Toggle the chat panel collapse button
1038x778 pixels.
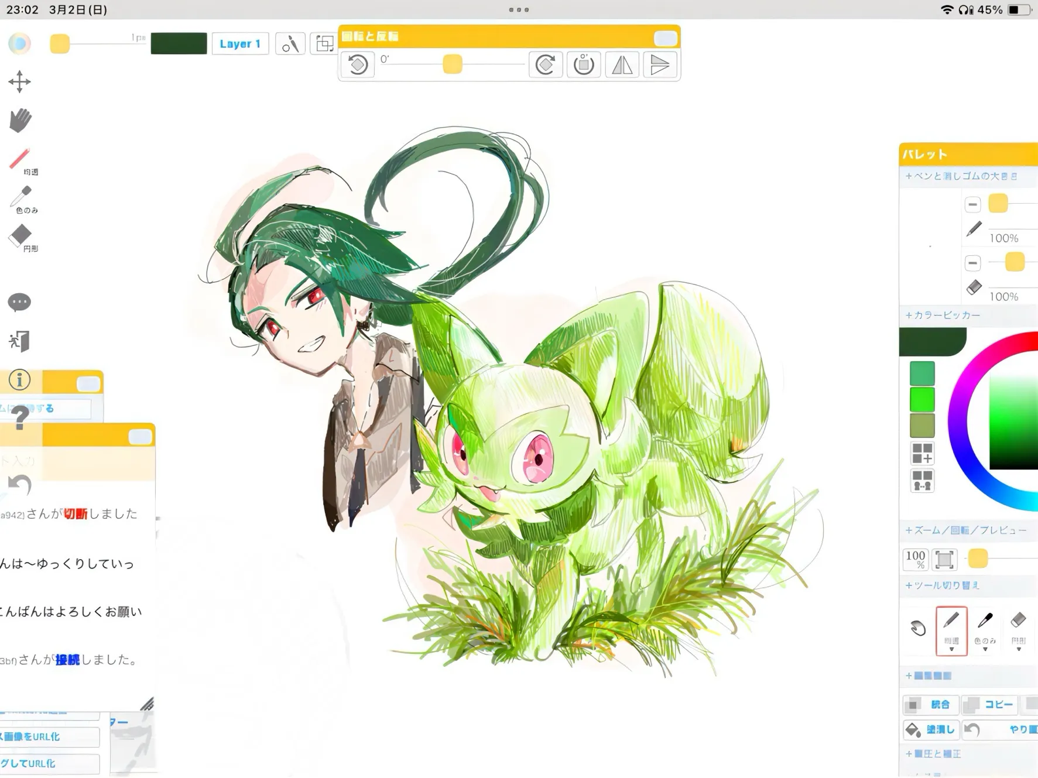point(140,437)
